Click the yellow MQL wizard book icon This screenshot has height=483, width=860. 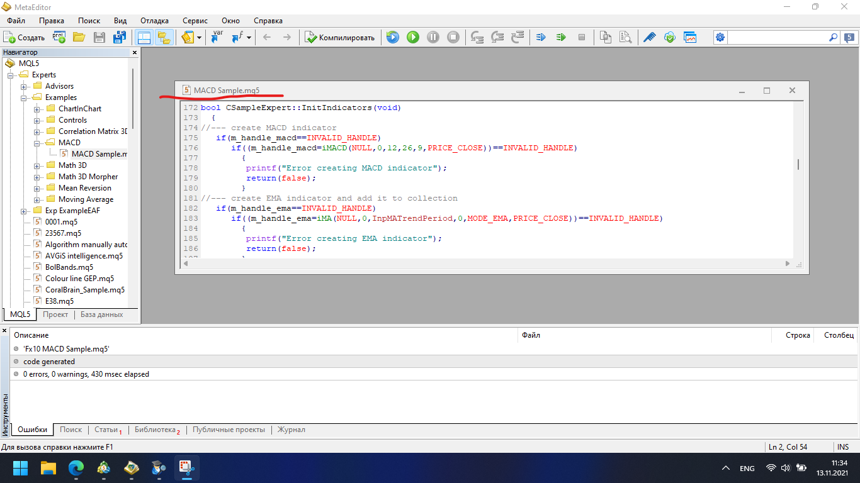[x=188, y=37]
